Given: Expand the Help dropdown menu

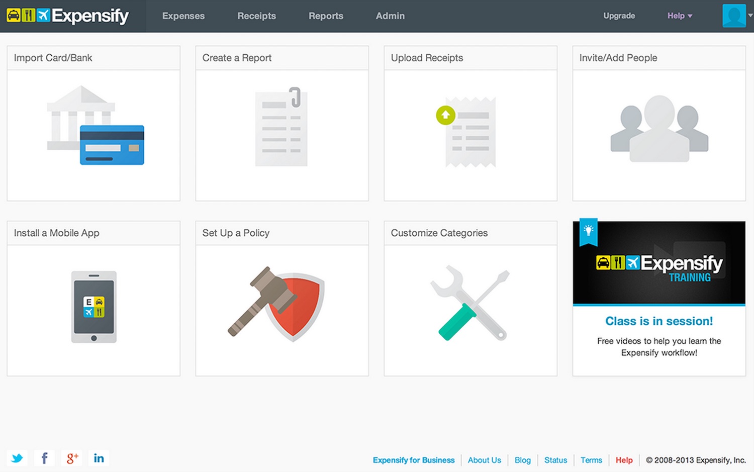Looking at the screenshot, I should (x=680, y=16).
